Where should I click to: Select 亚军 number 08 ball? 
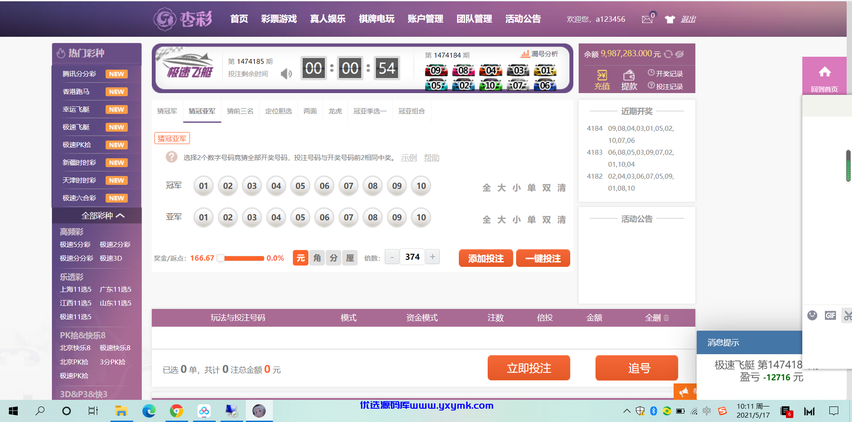pos(373,217)
